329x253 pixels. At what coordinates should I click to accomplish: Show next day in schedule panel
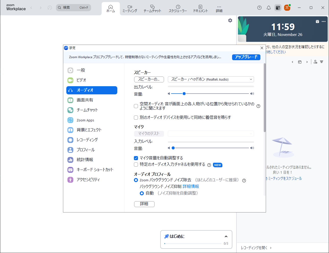pos(307,62)
